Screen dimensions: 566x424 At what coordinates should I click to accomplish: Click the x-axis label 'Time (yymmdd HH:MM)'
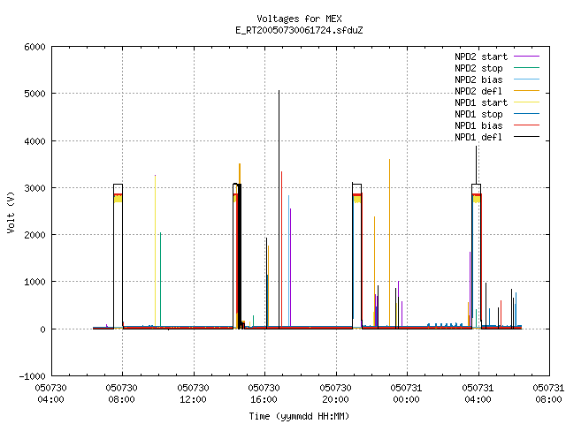coord(299,416)
